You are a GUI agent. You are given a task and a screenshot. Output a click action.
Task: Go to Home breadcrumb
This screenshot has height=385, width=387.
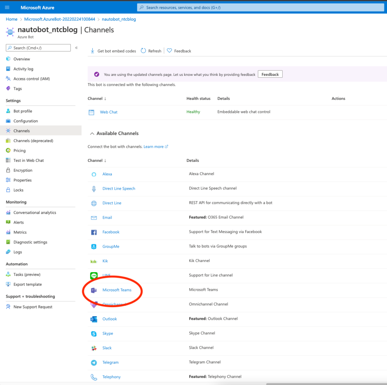(x=12, y=19)
